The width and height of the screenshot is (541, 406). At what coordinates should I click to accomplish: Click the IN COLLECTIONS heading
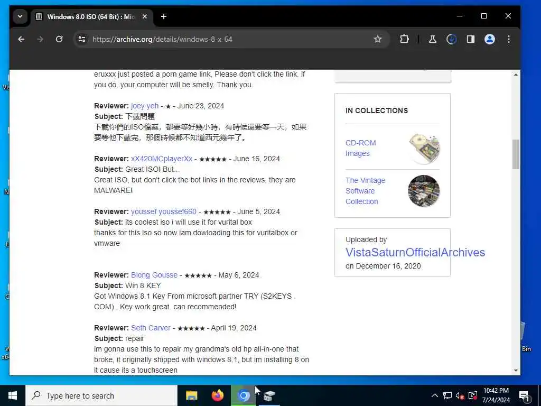377,111
